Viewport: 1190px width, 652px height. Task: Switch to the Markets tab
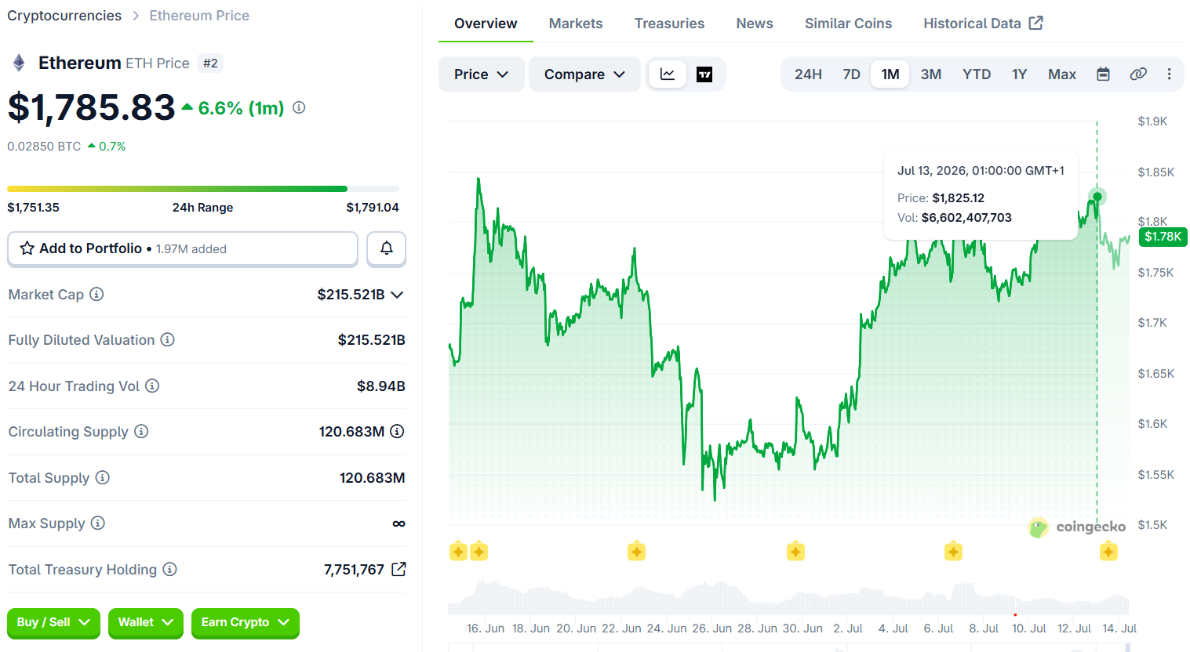[x=576, y=24]
